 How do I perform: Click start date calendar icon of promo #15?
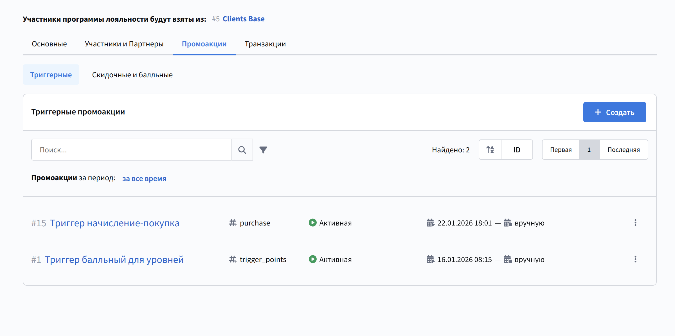(430, 223)
